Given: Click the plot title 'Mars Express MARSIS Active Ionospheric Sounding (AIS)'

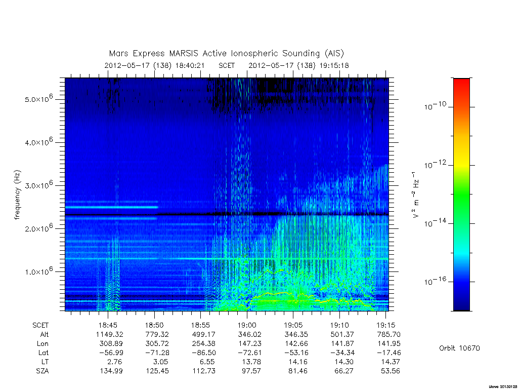Looking at the screenshot, I should [227, 53].
